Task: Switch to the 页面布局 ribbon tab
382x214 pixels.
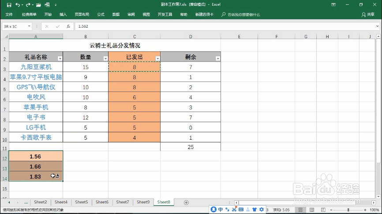Action: pyautogui.click(x=82, y=15)
